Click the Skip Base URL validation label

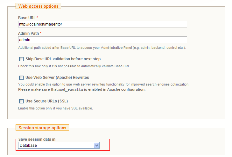click(x=63, y=59)
